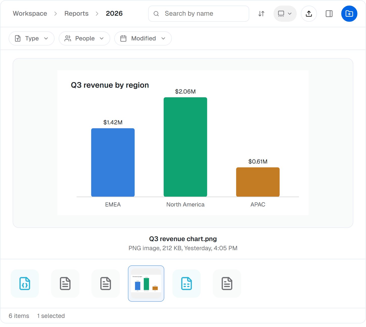366x327 pixels.
Task: Select the last gray document thumbnail
Action: point(227,284)
